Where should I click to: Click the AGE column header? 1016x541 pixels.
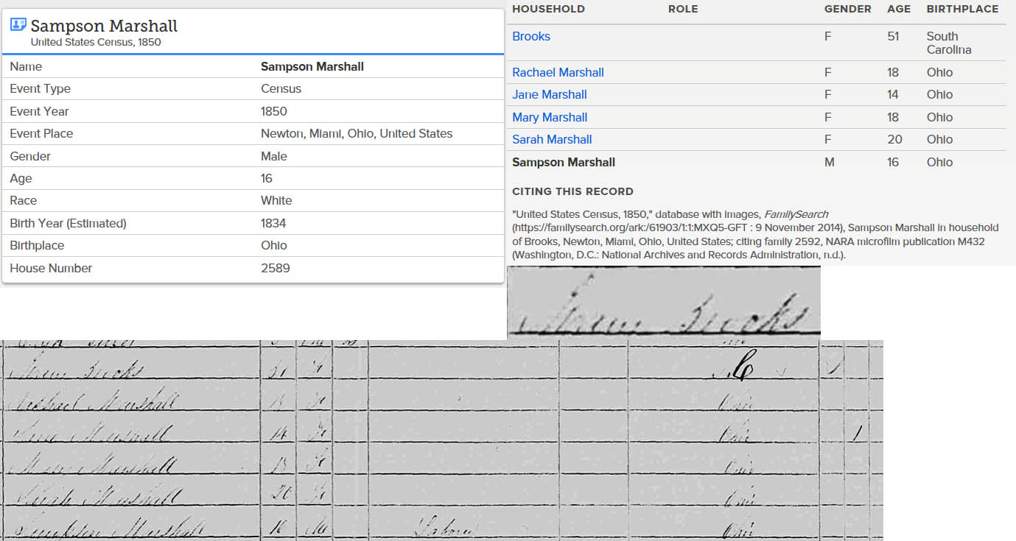coord(899,9)
